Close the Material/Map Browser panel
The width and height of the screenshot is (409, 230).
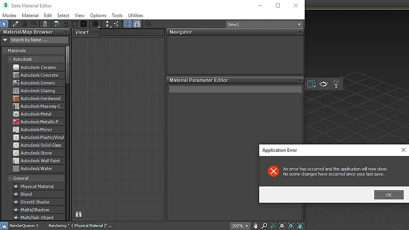pos(66,32)
